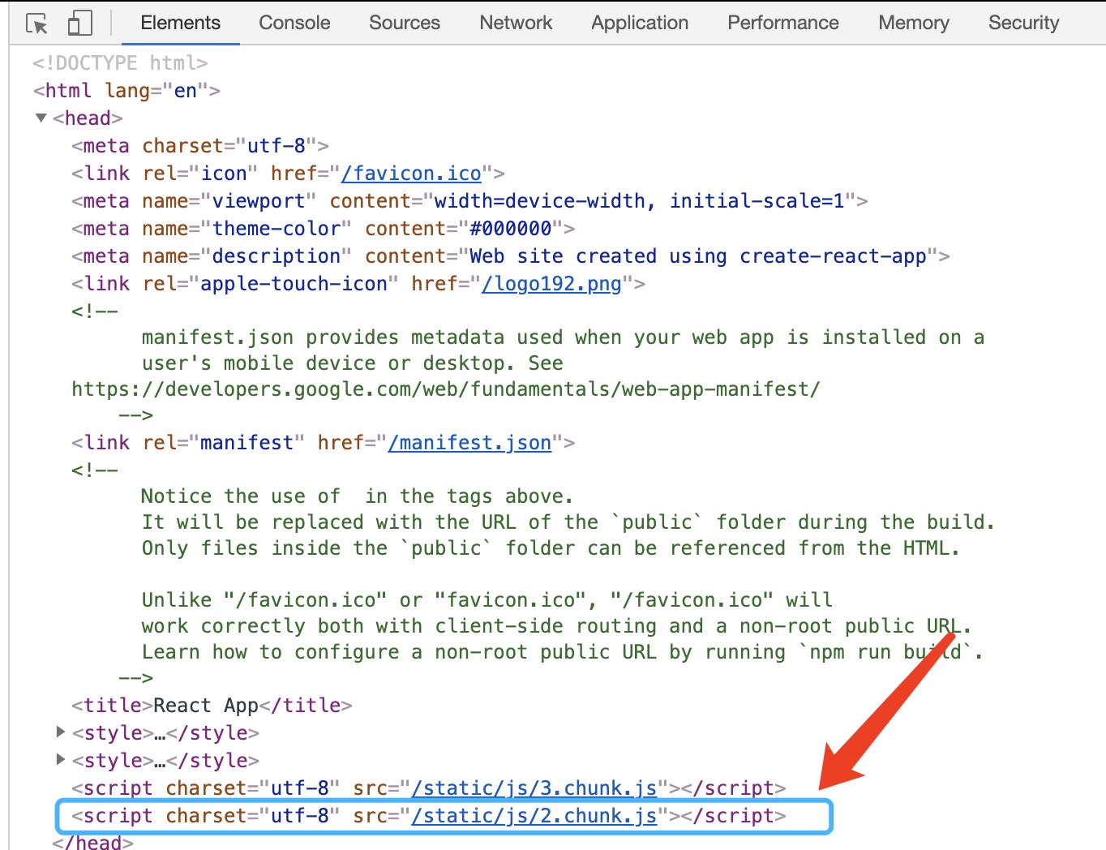
Task: Collapse the head element triangle
Action: point(41,118)
